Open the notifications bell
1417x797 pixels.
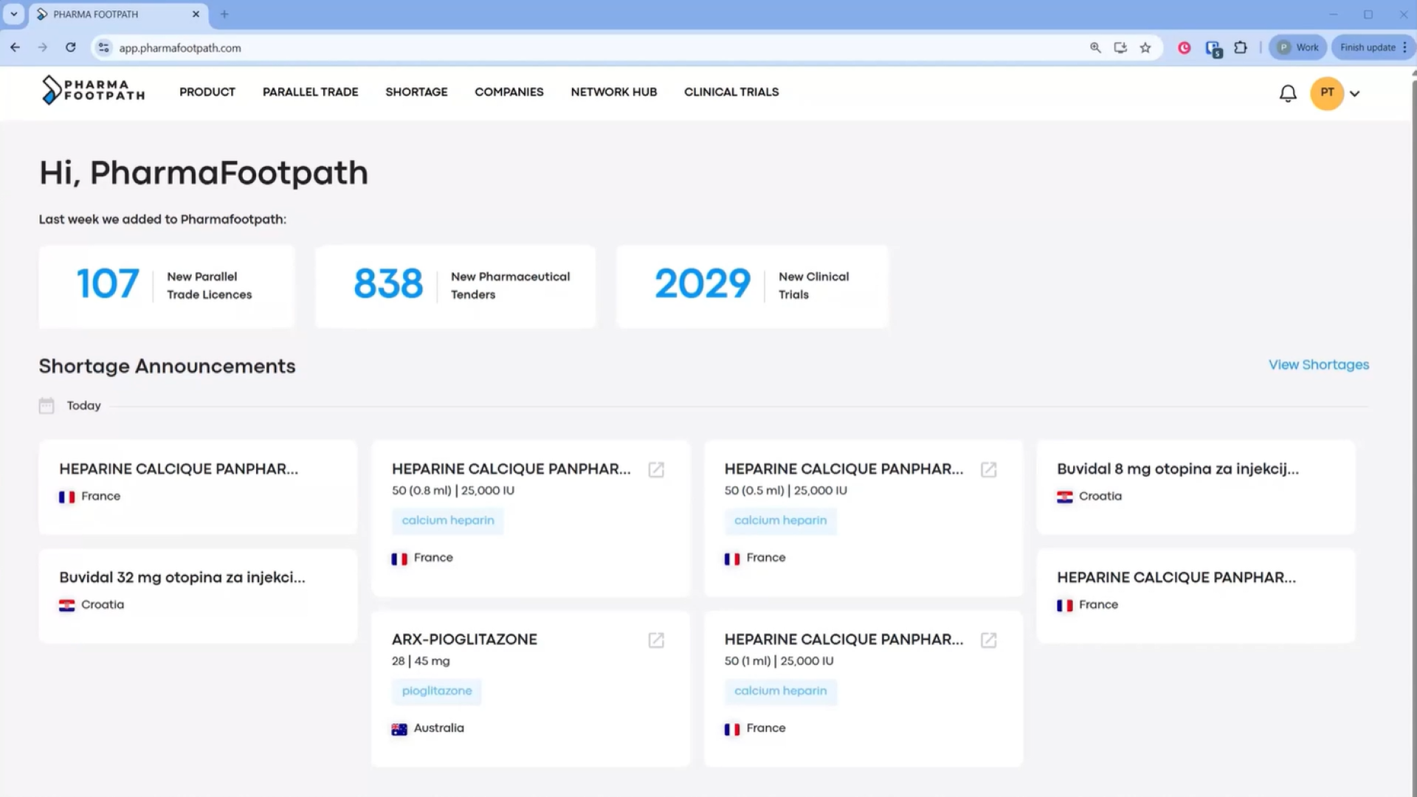(1287, 94)
